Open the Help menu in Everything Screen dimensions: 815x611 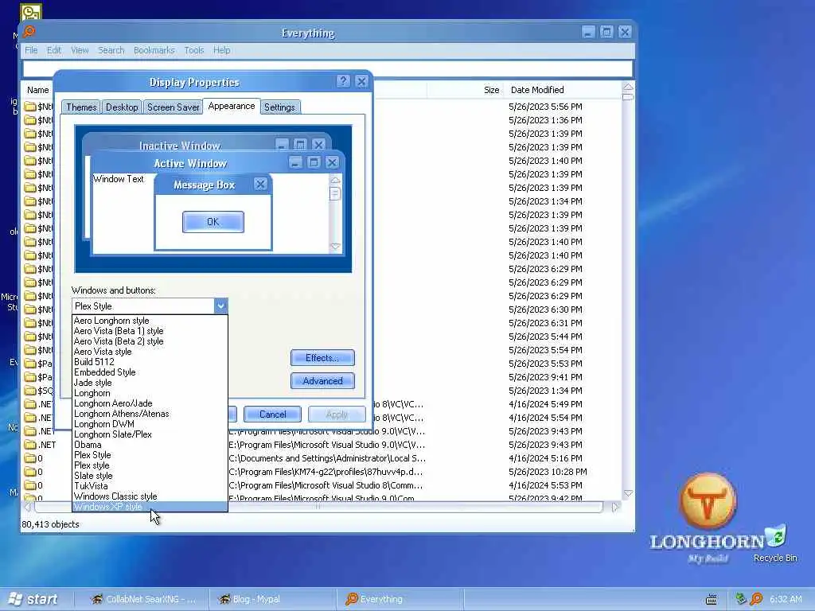tap(221, 50)
